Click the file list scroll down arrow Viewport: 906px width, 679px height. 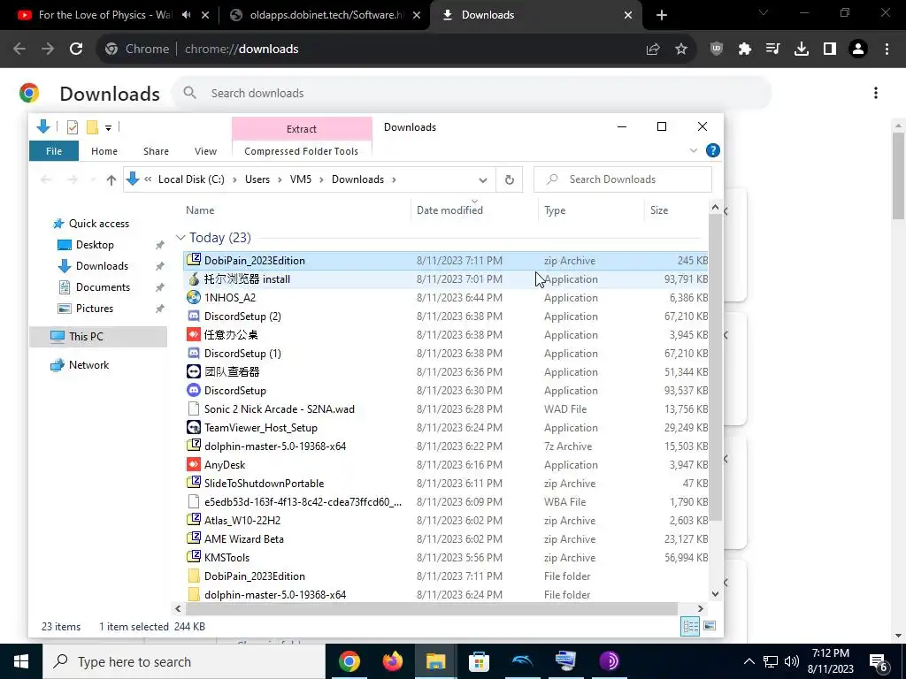(715, 593)
